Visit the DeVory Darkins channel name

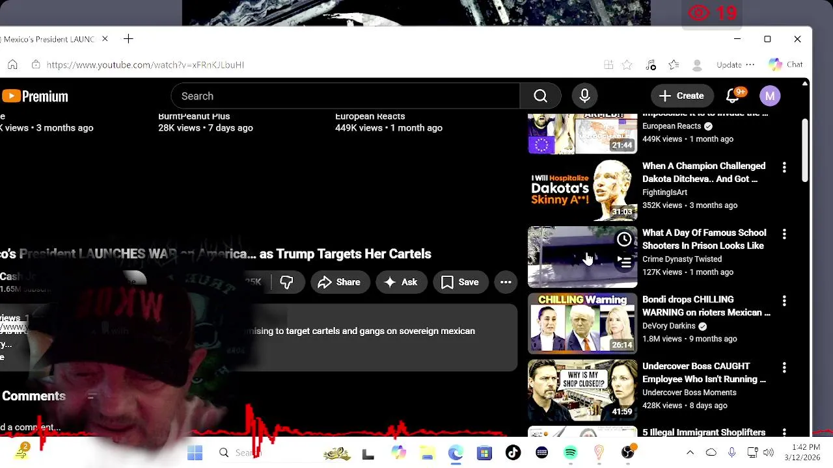[669, 326]
